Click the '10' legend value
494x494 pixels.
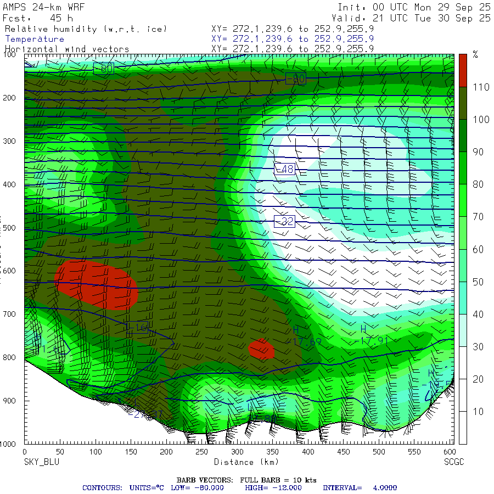click(478, 412)
